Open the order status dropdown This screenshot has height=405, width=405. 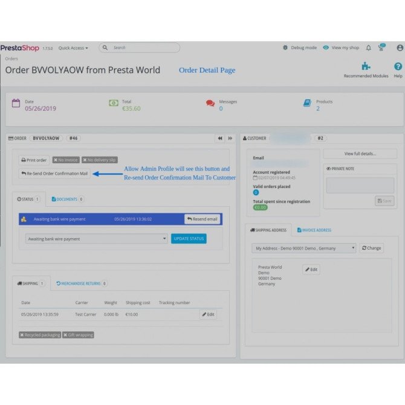(96, 239)
